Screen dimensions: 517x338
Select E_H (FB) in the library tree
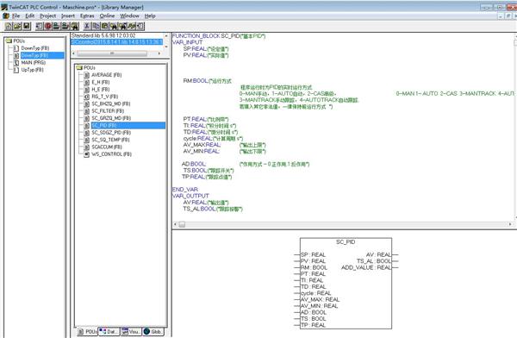pyautogui.click(x=101, y=82)
